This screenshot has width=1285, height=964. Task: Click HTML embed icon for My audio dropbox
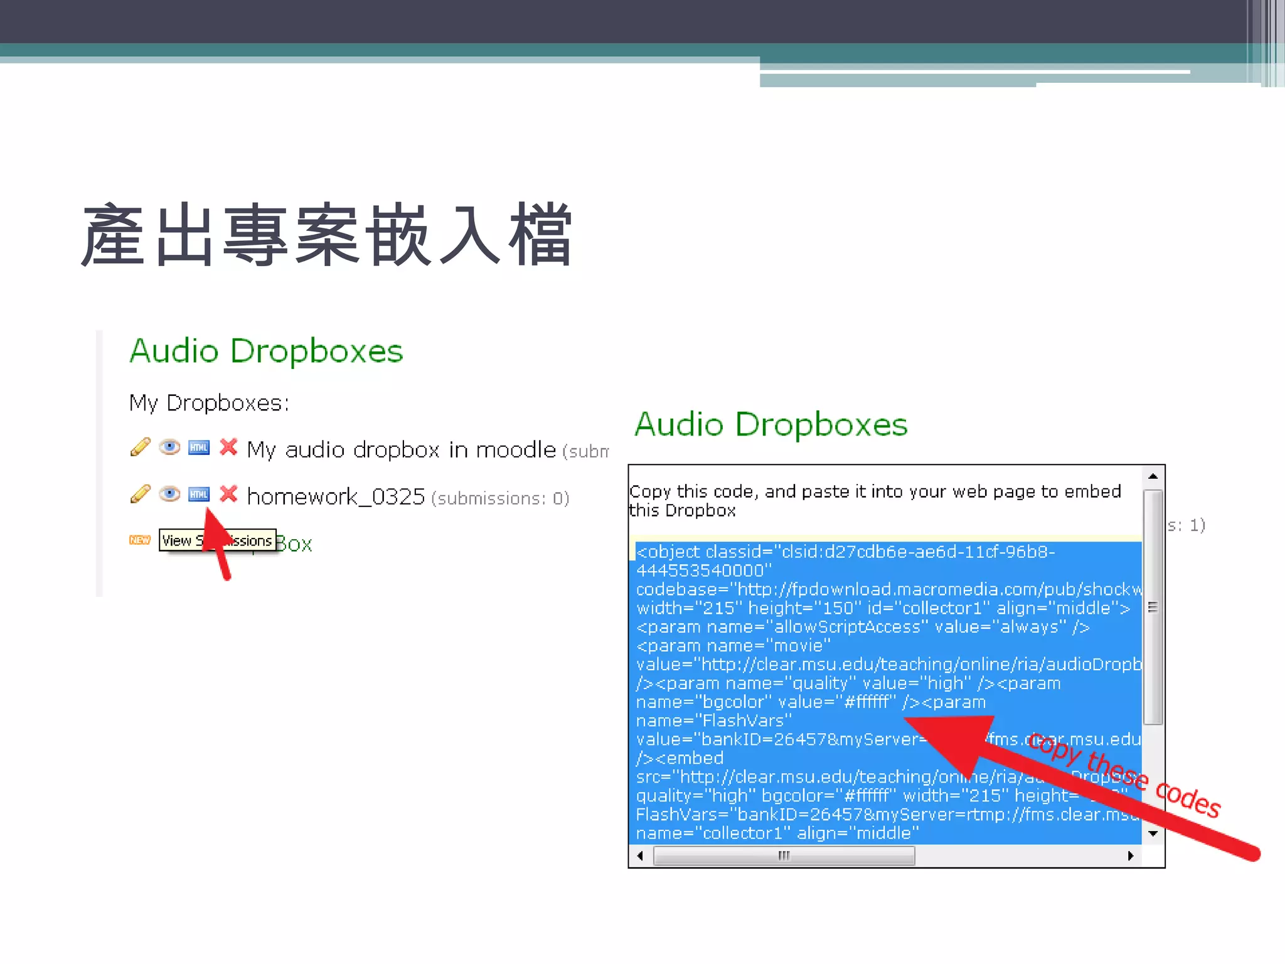tap(199, 447)
